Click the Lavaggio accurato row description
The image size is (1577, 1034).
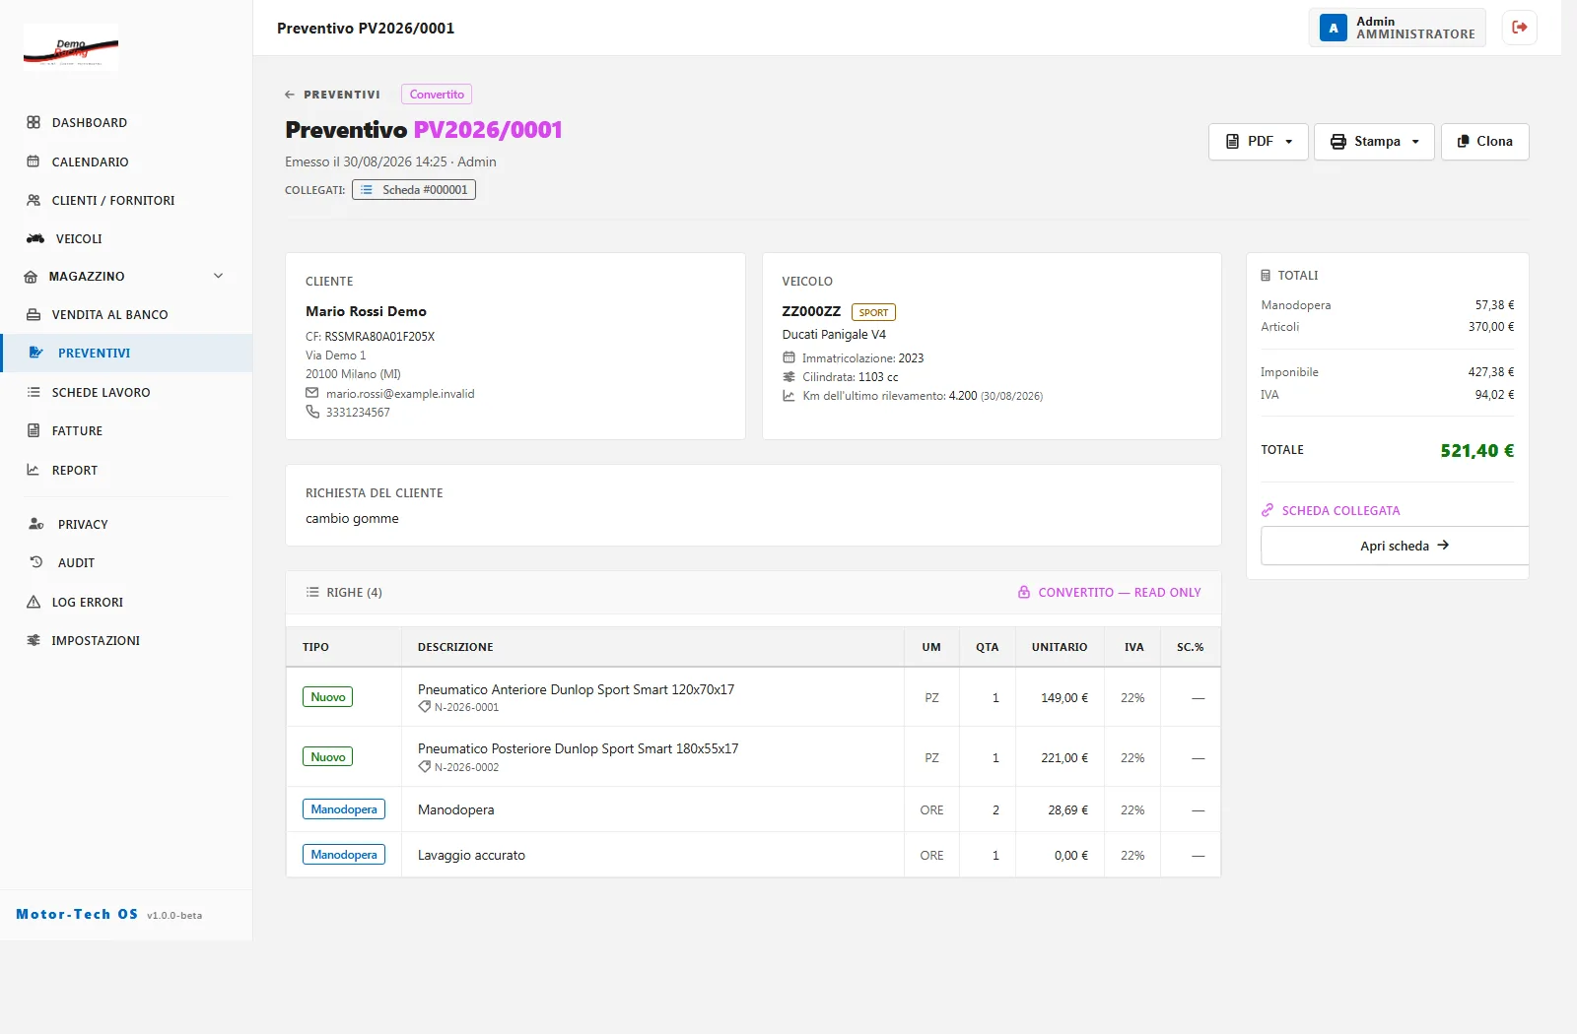[471, 855]
